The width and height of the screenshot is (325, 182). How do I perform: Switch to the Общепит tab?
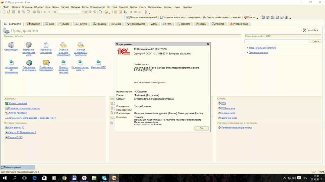point(33,24)
